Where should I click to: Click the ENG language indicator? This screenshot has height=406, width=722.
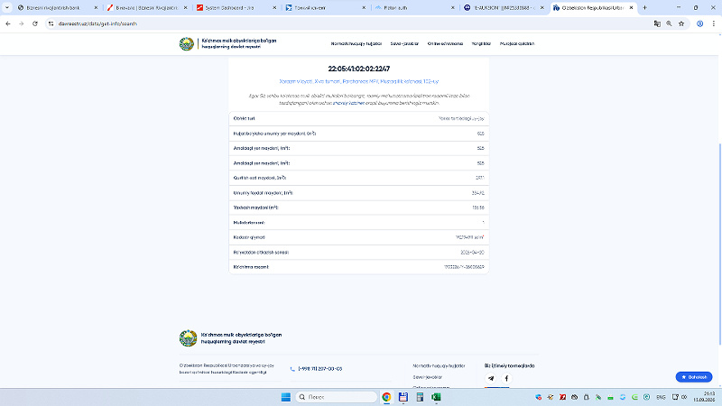tap(661, 397)
